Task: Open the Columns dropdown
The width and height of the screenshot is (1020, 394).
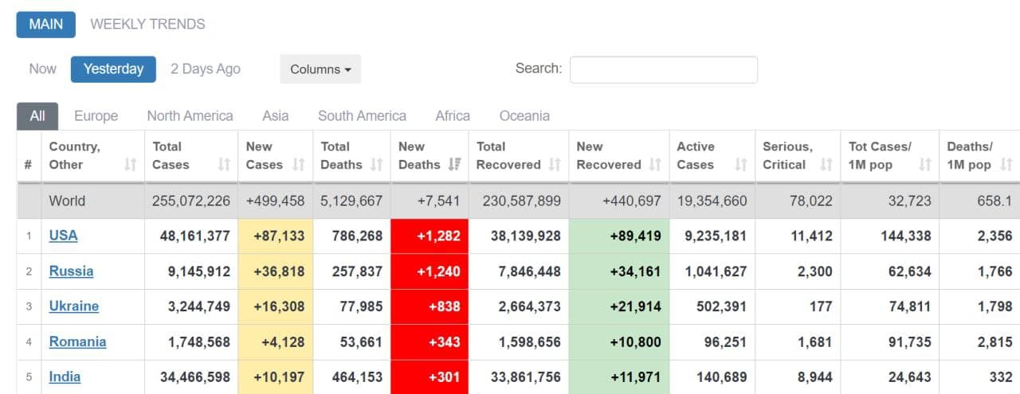Action: coord(320,69)
